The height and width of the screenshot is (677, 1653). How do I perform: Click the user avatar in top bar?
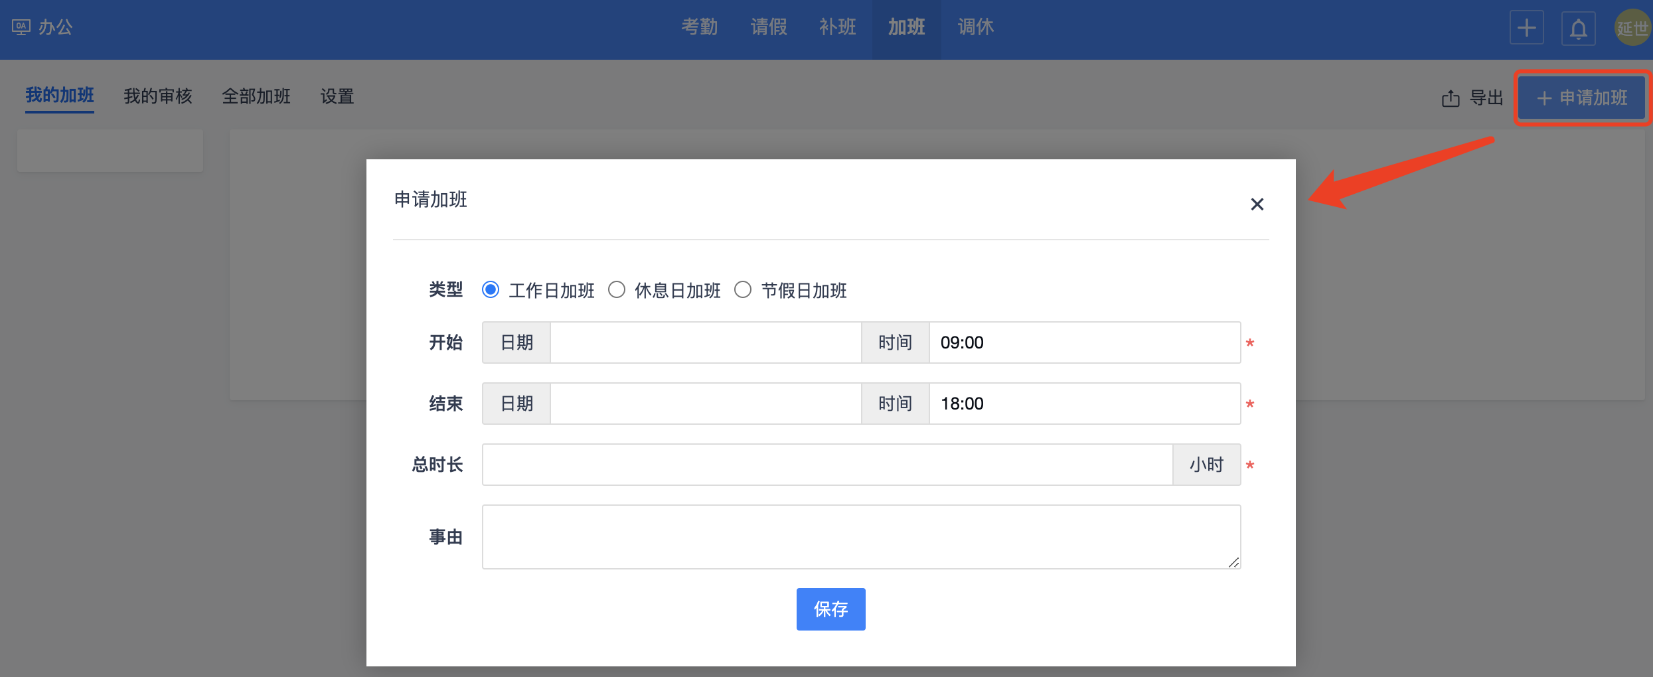(1632, 28)
